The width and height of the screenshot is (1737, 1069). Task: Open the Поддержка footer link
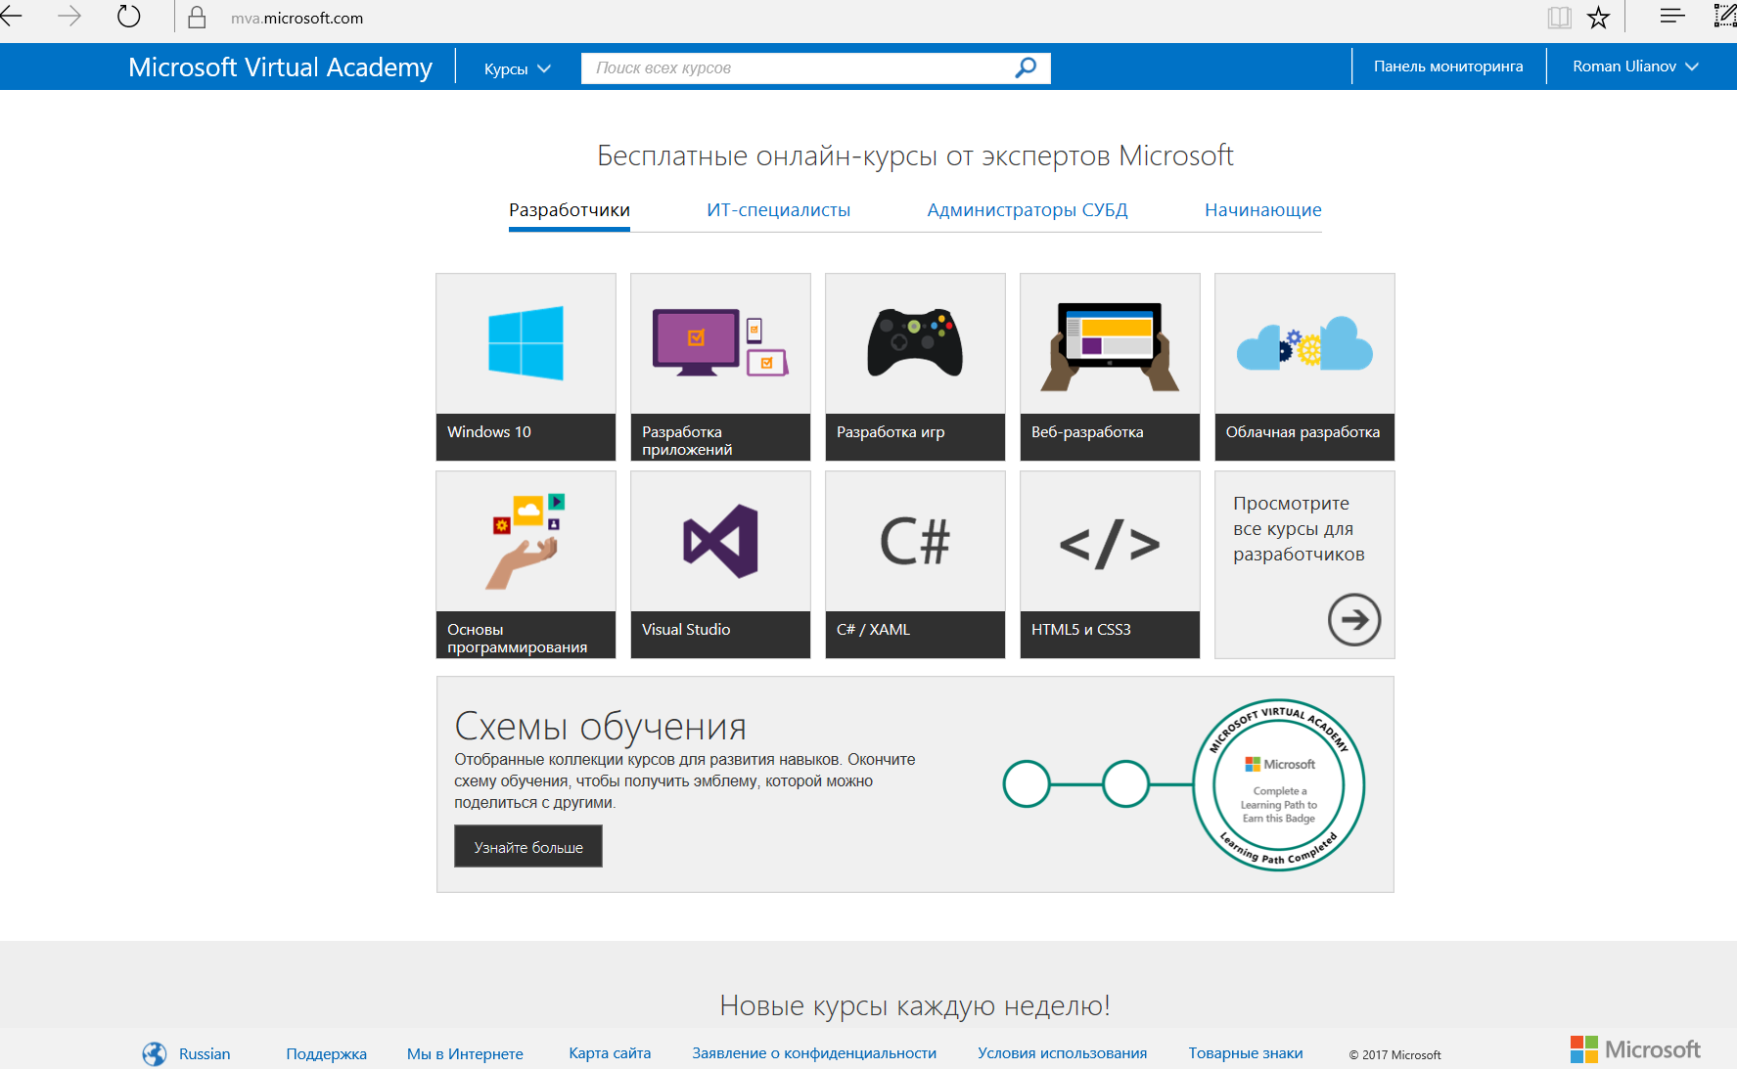coord(326,1053)
